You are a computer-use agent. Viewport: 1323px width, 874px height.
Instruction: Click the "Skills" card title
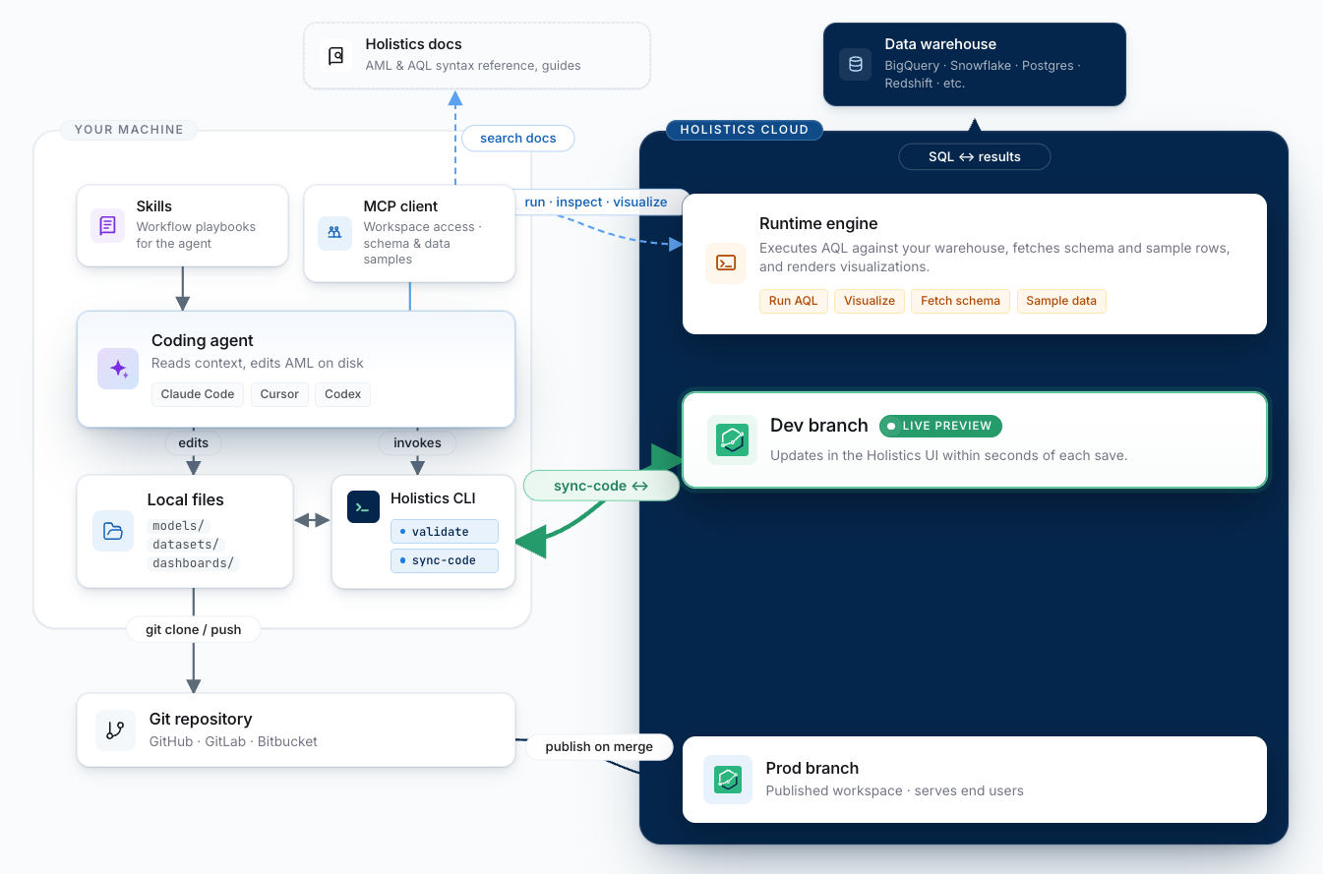[154, 206]
